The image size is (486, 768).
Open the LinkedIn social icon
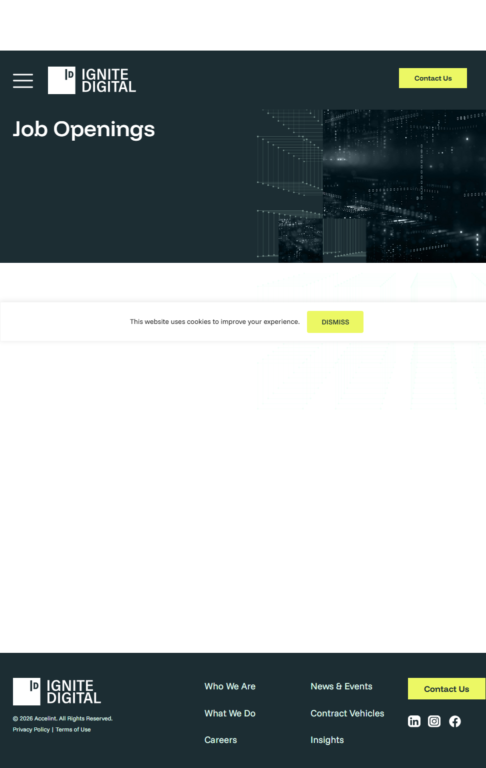tap(414, 721)
